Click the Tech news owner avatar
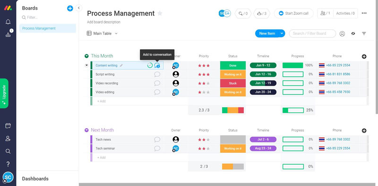Viewport: 378px width, 186px height. click(x=176, y=139)
